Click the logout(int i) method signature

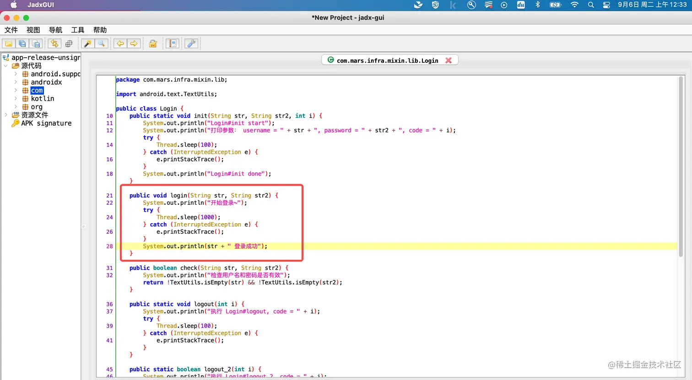pos(187,304)
